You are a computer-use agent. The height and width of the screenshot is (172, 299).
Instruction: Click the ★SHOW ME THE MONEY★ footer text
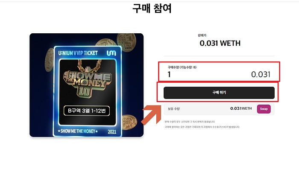(x=78, y=131)
